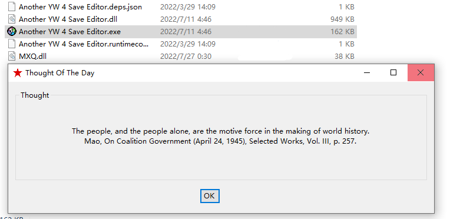Click the deps.json file icon

[x=12, y=6]
